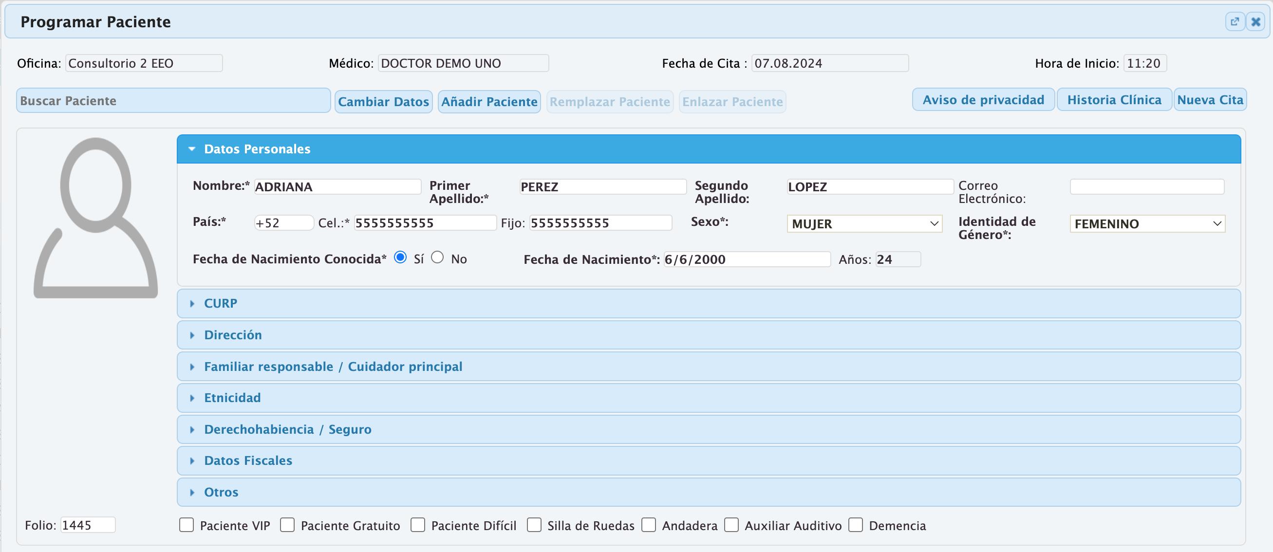This screenshot has height=552, width=1273.
Task: Click the Folio field 1445
Action: [88, 525]
